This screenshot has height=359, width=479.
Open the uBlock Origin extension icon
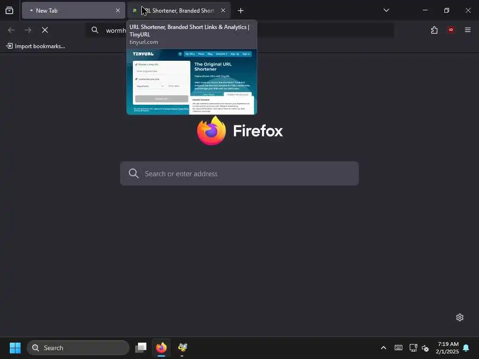pyautogui.click(x=451, y=30)
